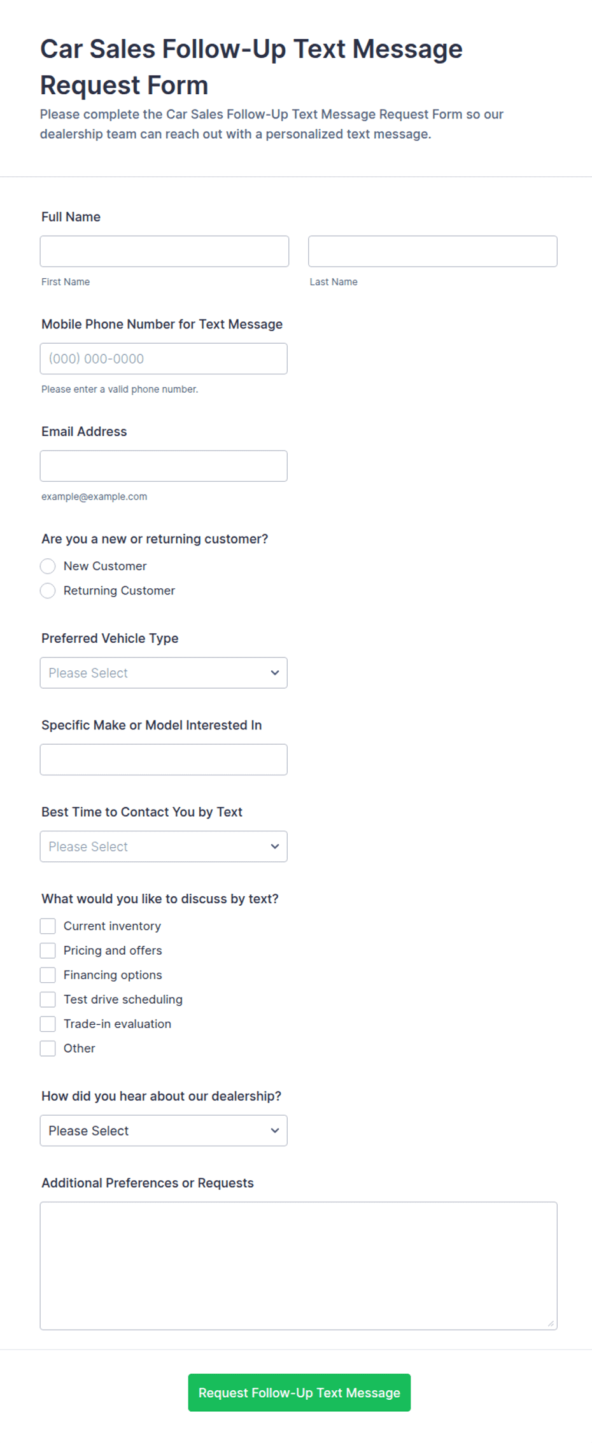Click the Specific Make or Model field
The image size is (592, 1443).
pyautogui.click(x=164, y=760)
